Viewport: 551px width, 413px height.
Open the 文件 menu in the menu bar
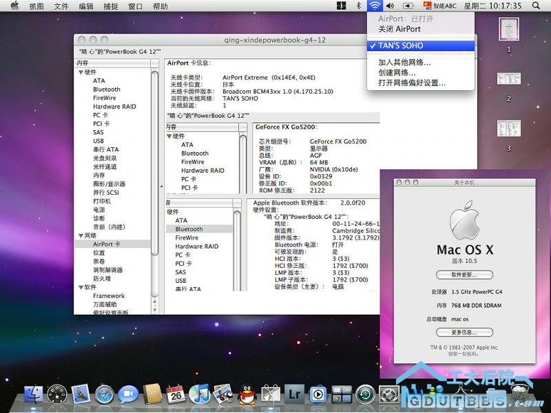[x=61, y=6]
